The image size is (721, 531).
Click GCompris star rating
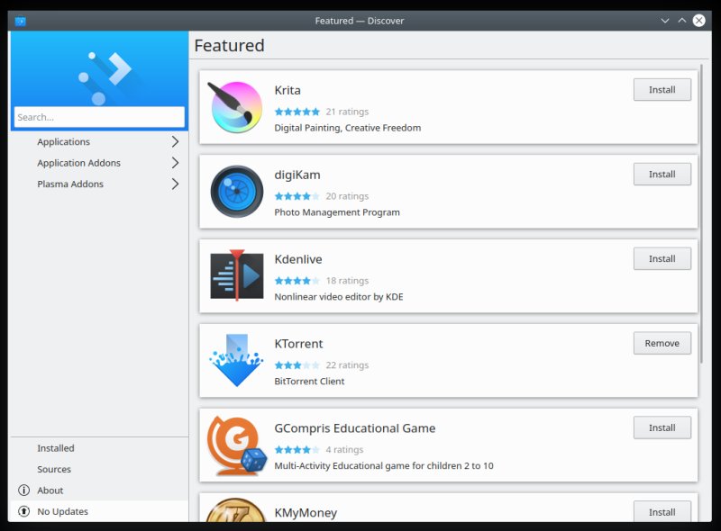pyautogui.click(x=297, y=450)
